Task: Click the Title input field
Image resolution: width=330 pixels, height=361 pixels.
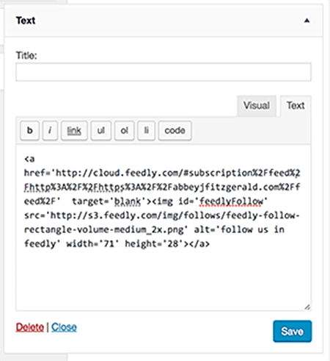Action: (x=164, y=72)
